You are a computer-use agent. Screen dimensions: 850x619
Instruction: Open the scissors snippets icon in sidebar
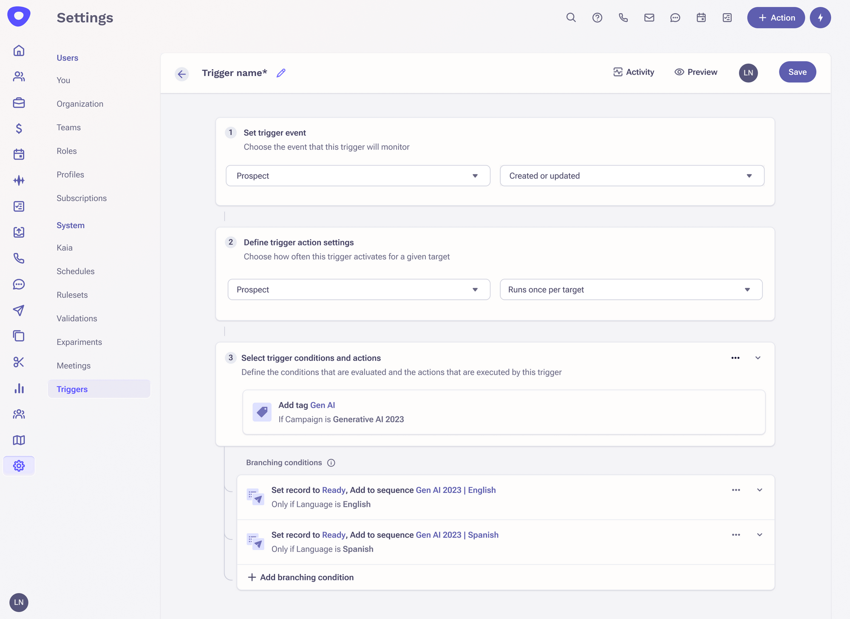pyautogui.click(x=19, y=362)
